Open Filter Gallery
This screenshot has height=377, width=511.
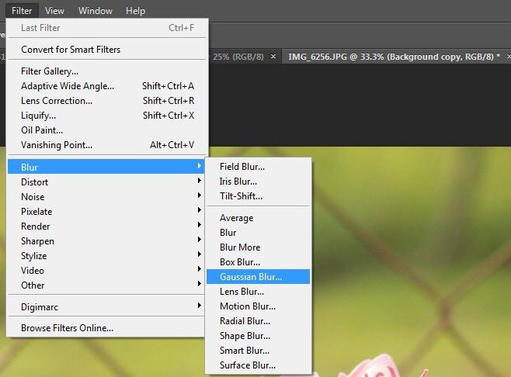pos(107,71)
